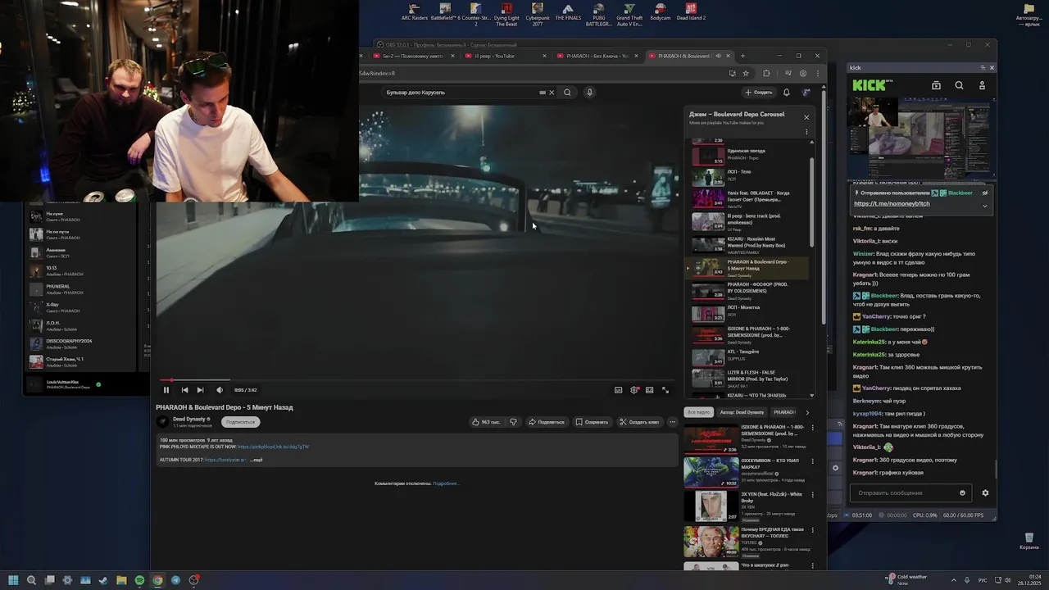Open Steam from taskbar
Screen dimensions: 1049x590
[x=103, y=580]
